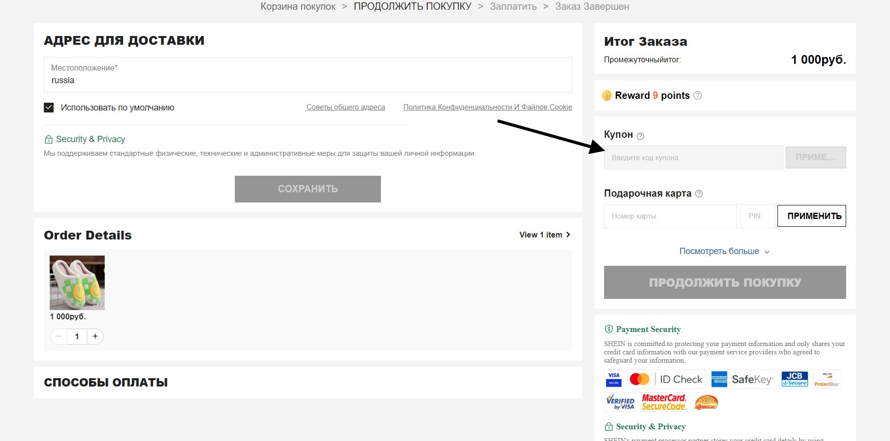This screenshot has width=890, height=441.
Task: Focus the gift card PIN field
Action: point(757,216)
